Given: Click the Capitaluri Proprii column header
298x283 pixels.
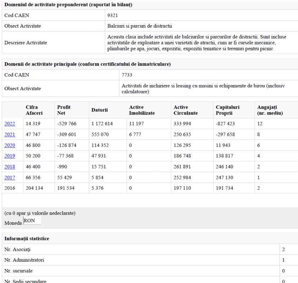Looking at the screenshot, I should coord(227,110).
